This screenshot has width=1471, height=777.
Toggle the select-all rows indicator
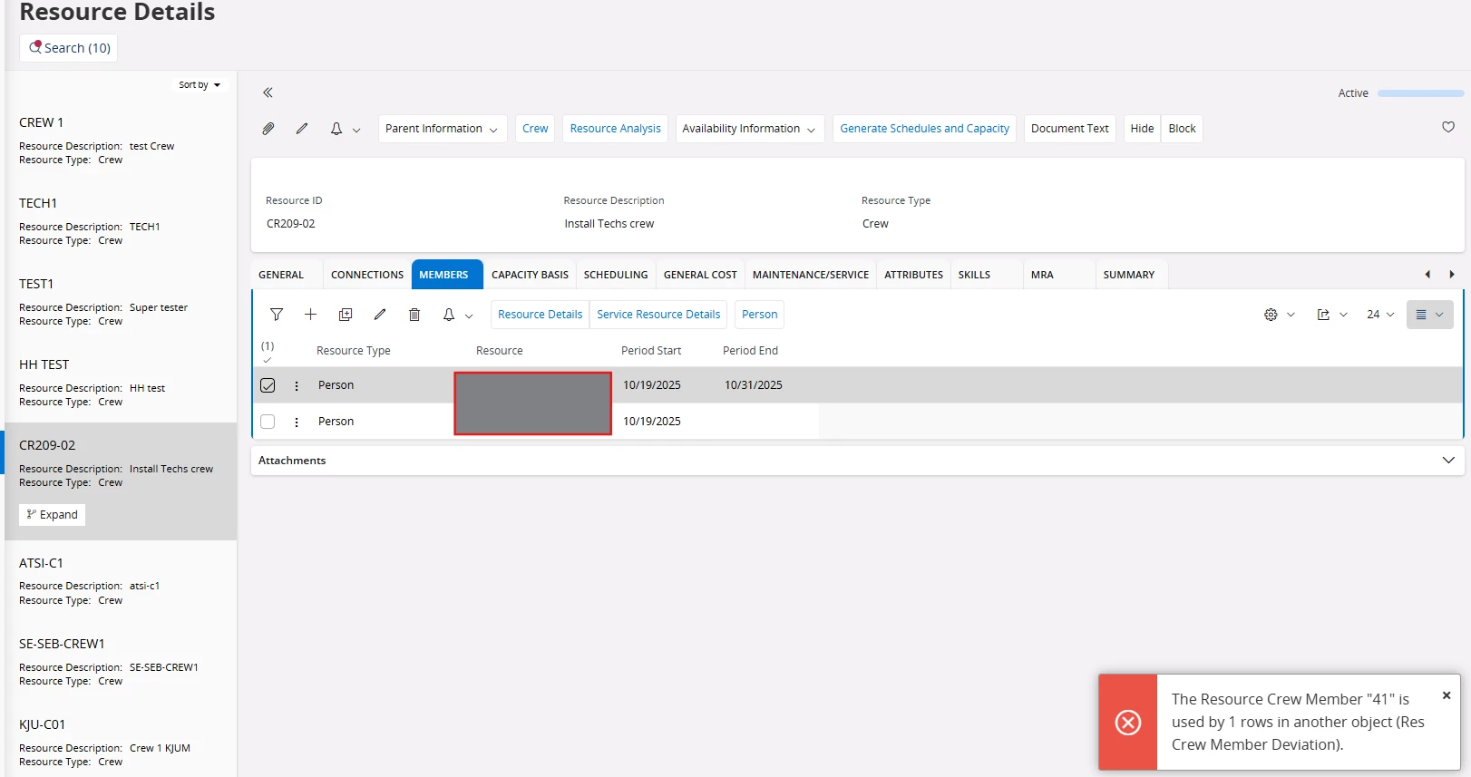tap(268, 352)
